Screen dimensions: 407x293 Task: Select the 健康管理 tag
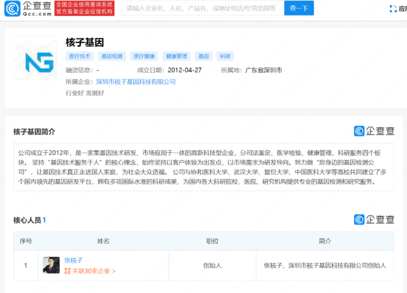coord(176,56)
